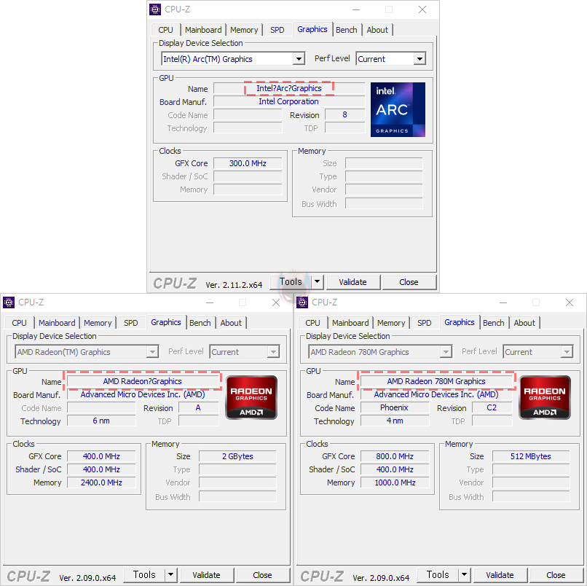Screen dimensions: 587x586
Task: Minimize the Intel Arc CPU-Z window
Action: (356, 9)
